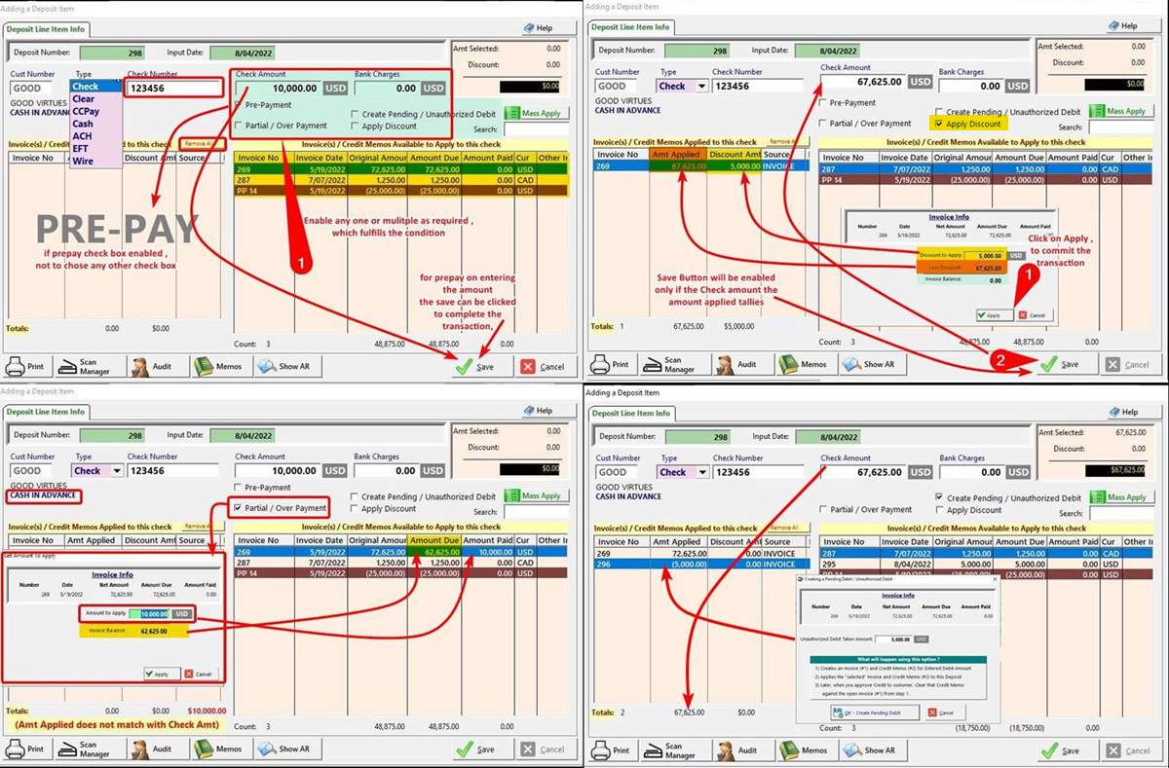
Task: Click the Help icon in the top-left window
Action: pyautogui.click(x=530, y=28)
